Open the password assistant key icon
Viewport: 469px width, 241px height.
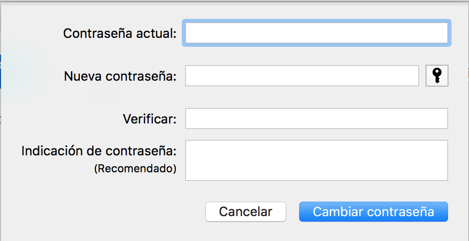point(437,76)
